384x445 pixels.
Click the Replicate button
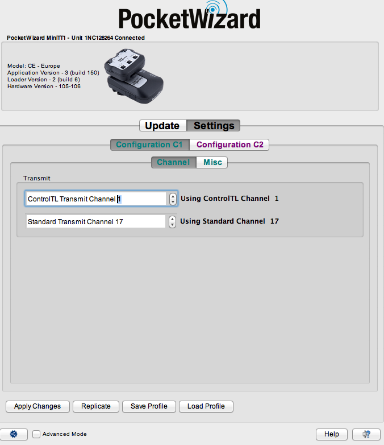[96, 406]
